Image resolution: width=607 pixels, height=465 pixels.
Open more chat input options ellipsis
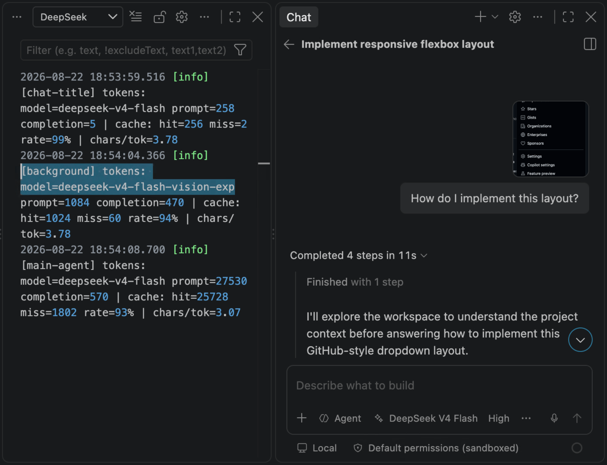coord(526,418)
